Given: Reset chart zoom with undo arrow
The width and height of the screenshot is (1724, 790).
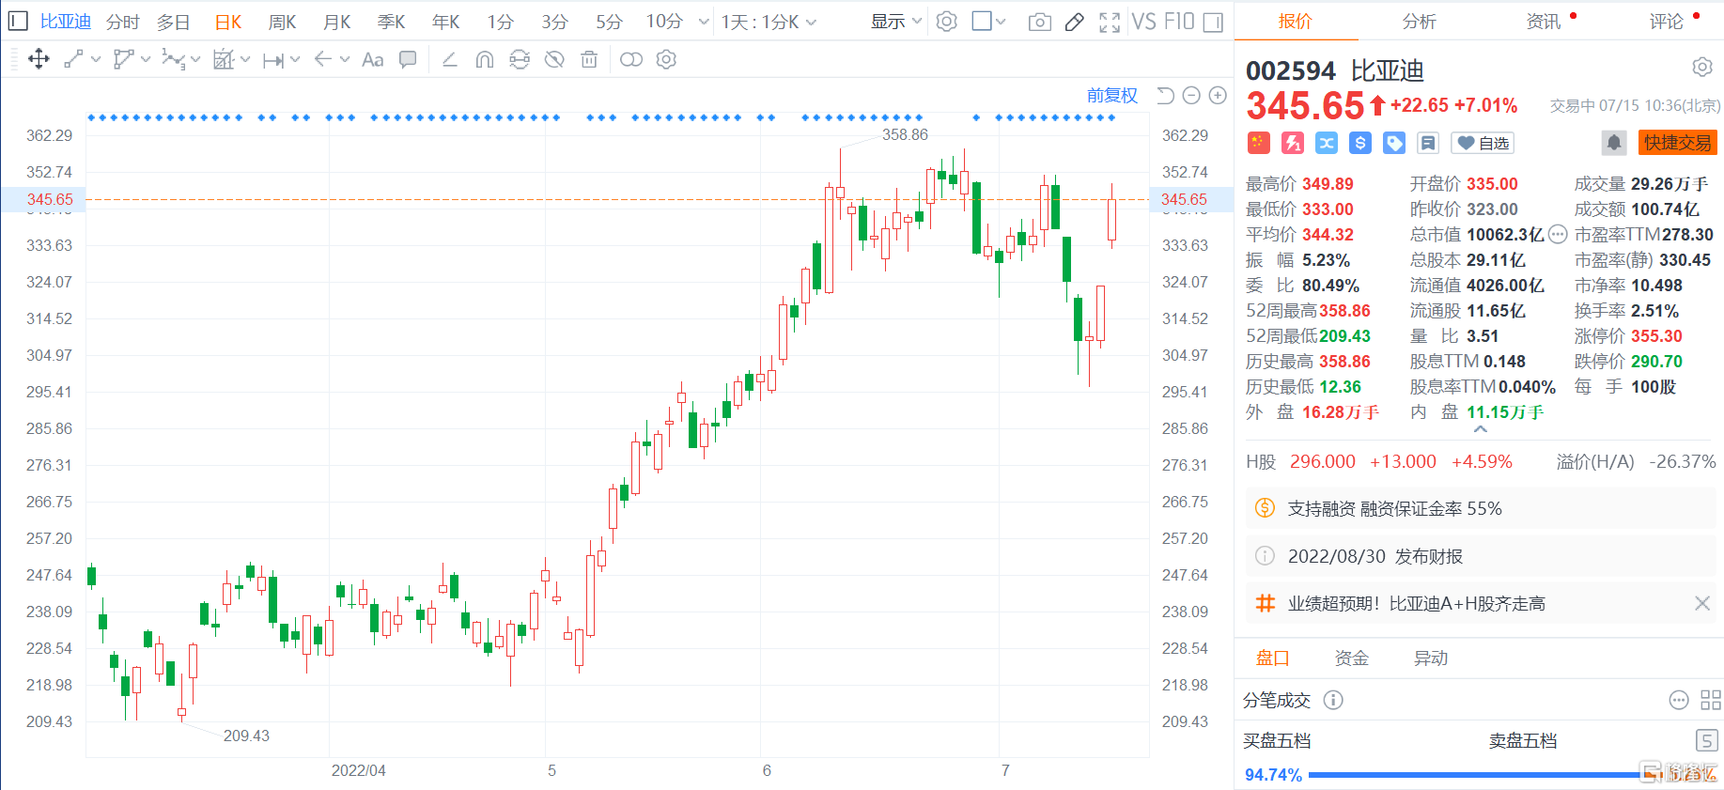Looking at the screenshot, I should [x=1165, y=95].
